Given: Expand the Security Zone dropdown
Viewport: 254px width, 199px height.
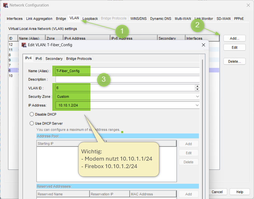Looking at the screenshot, I should 197,97.
